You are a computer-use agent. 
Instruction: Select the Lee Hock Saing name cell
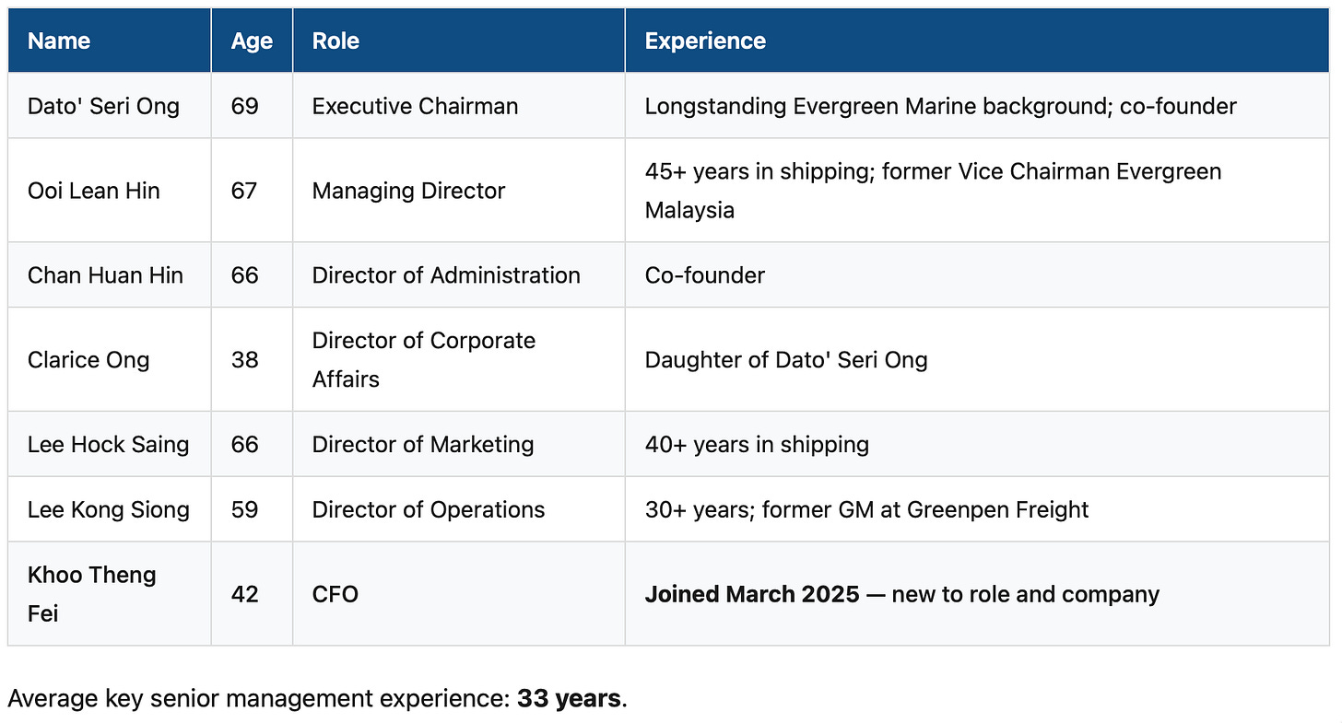click(110, 444)
